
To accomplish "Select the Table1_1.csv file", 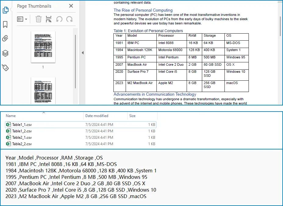I will (x=81, y=125).
